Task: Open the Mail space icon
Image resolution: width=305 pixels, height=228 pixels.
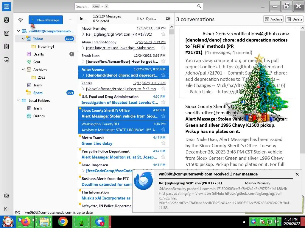Action: [7, 7]
